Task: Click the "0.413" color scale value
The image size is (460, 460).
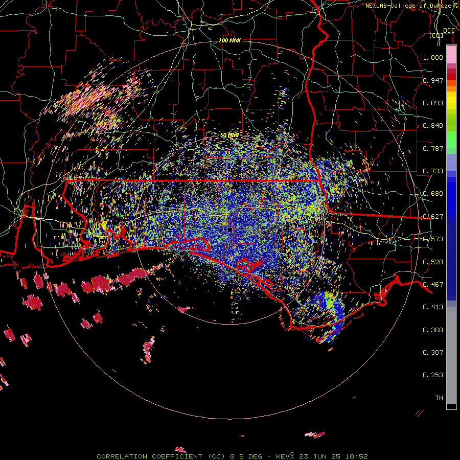Action: [433, 307]
